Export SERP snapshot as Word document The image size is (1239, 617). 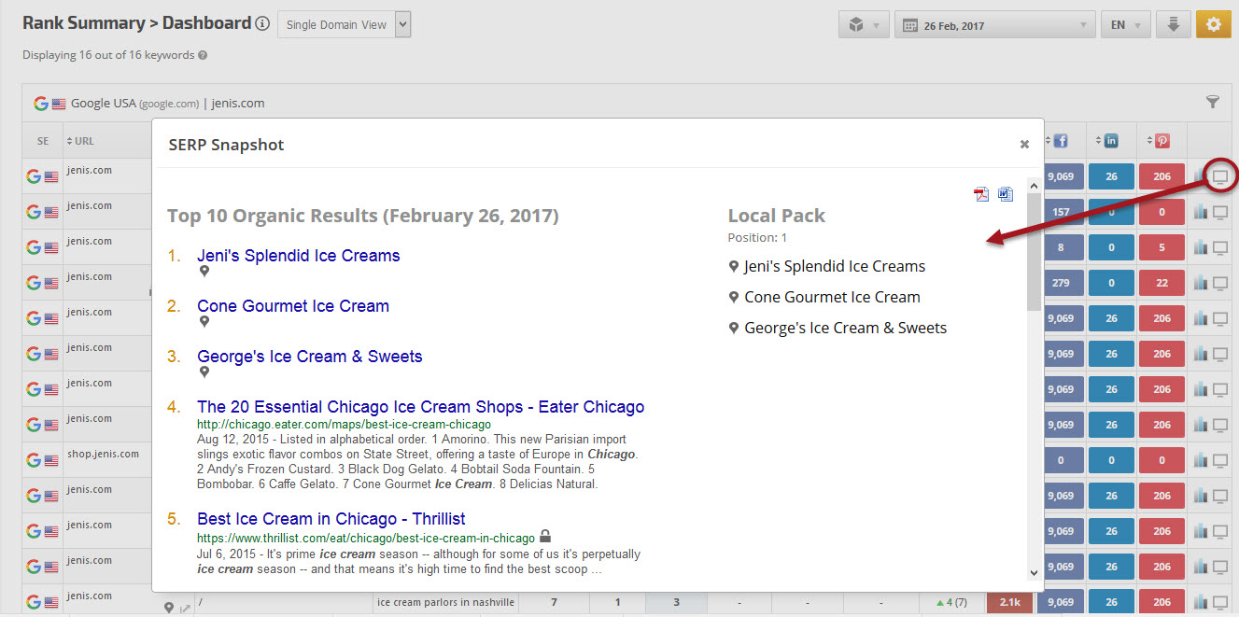(x=1005, y=194)
